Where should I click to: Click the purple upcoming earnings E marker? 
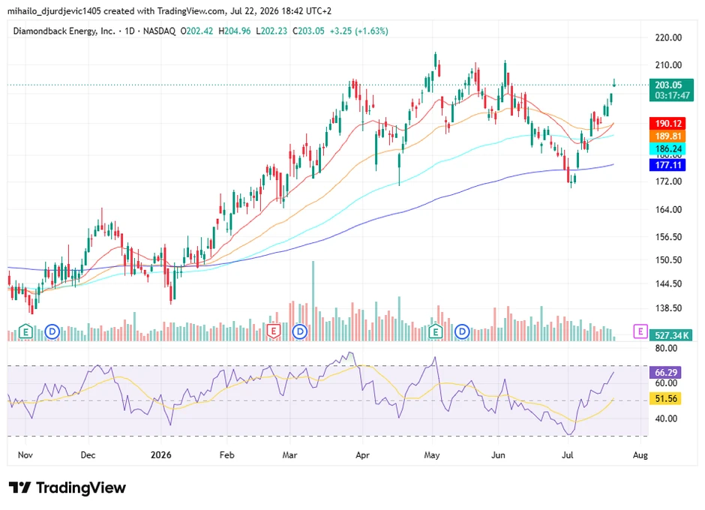640,332
